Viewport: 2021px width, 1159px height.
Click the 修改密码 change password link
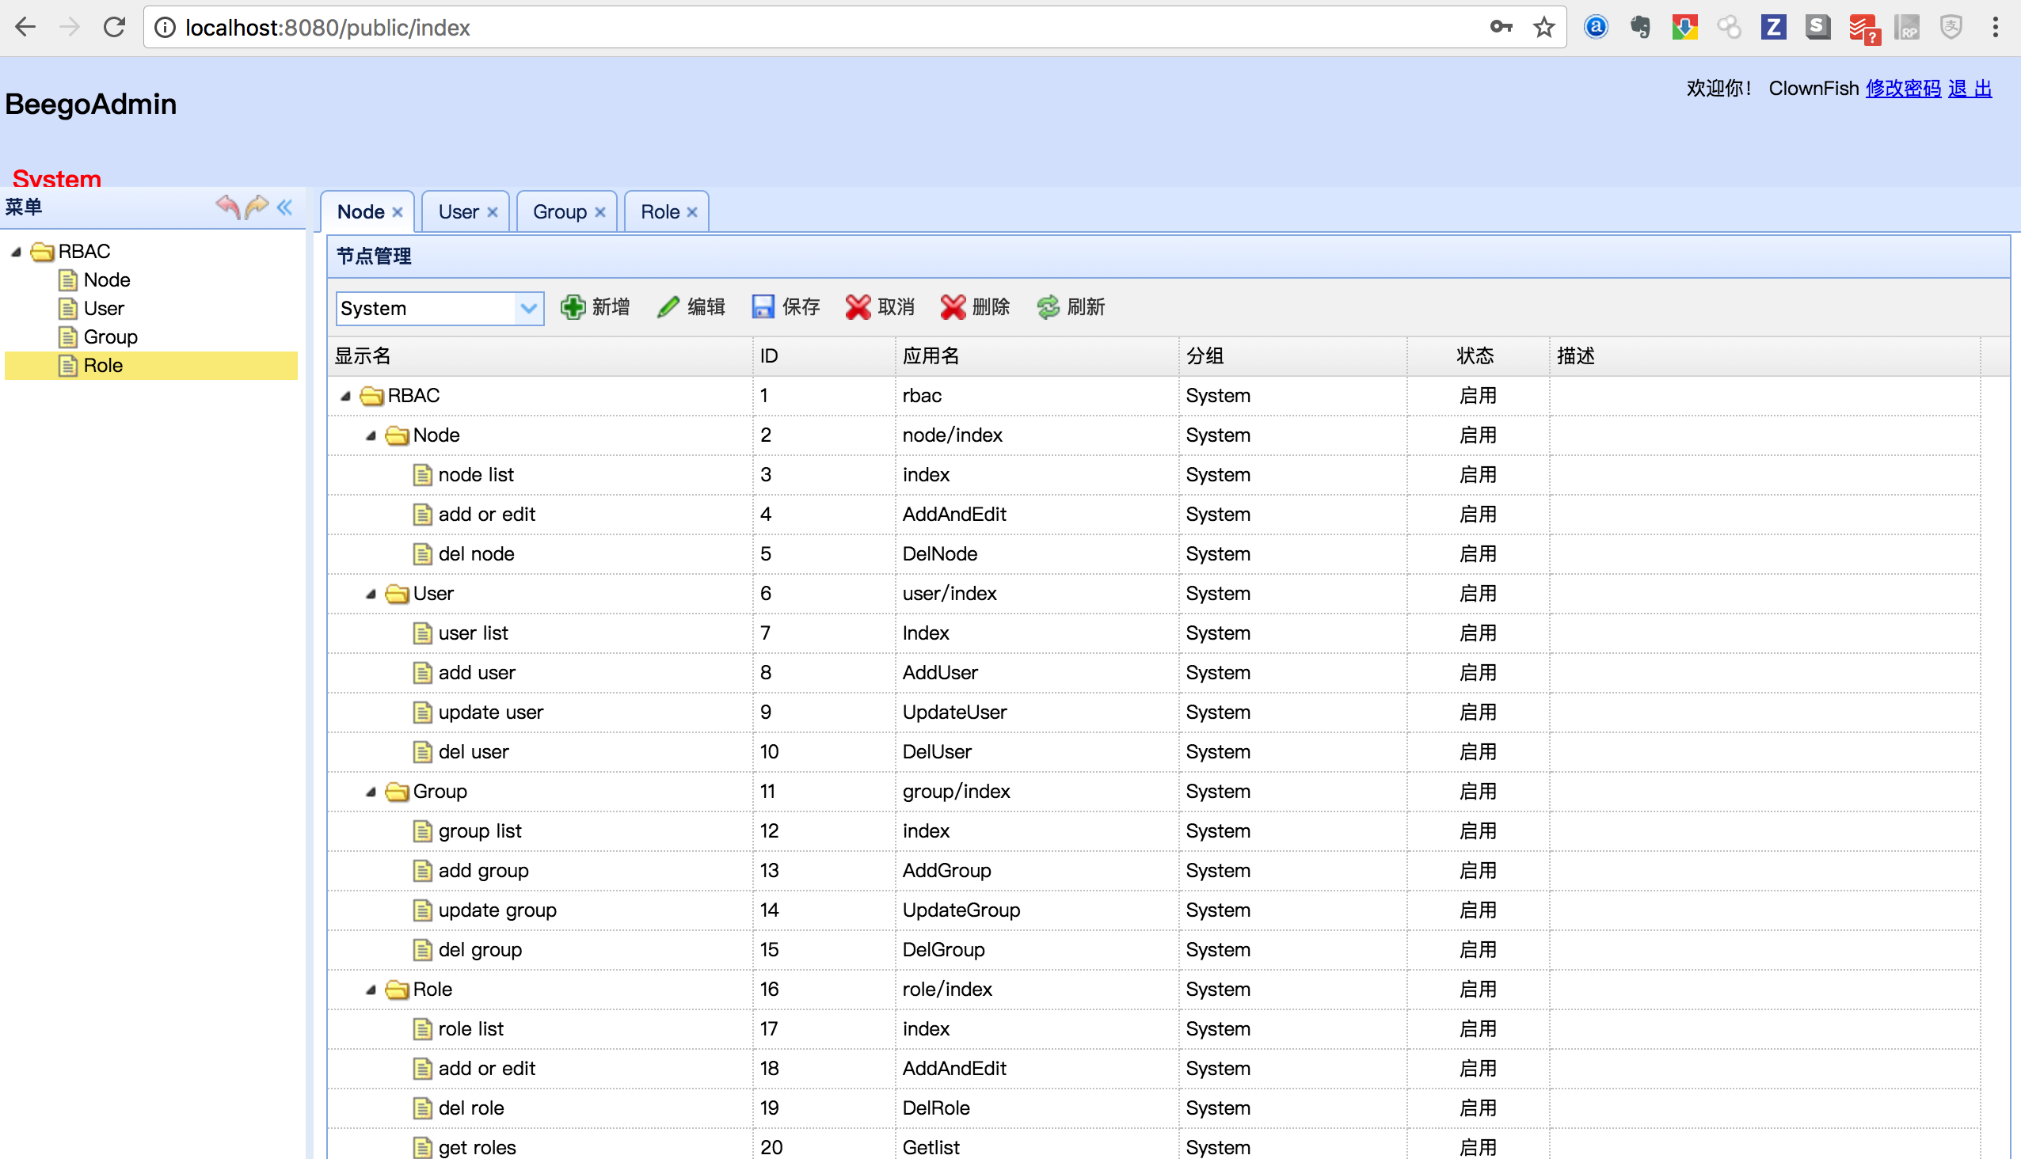point(1902,89)
